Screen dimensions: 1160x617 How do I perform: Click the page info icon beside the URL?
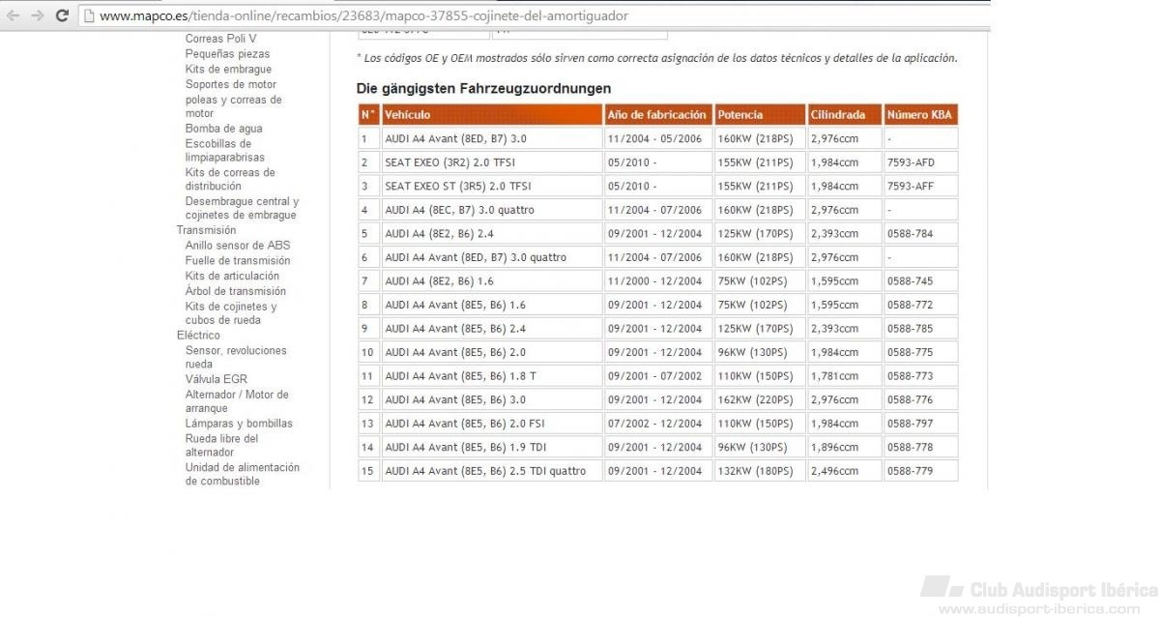(89, 15)
